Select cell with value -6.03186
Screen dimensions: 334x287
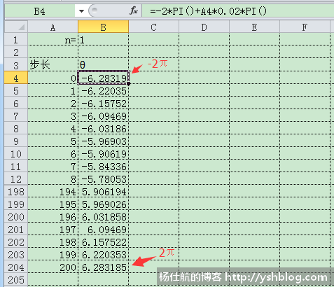pos(104,128)
